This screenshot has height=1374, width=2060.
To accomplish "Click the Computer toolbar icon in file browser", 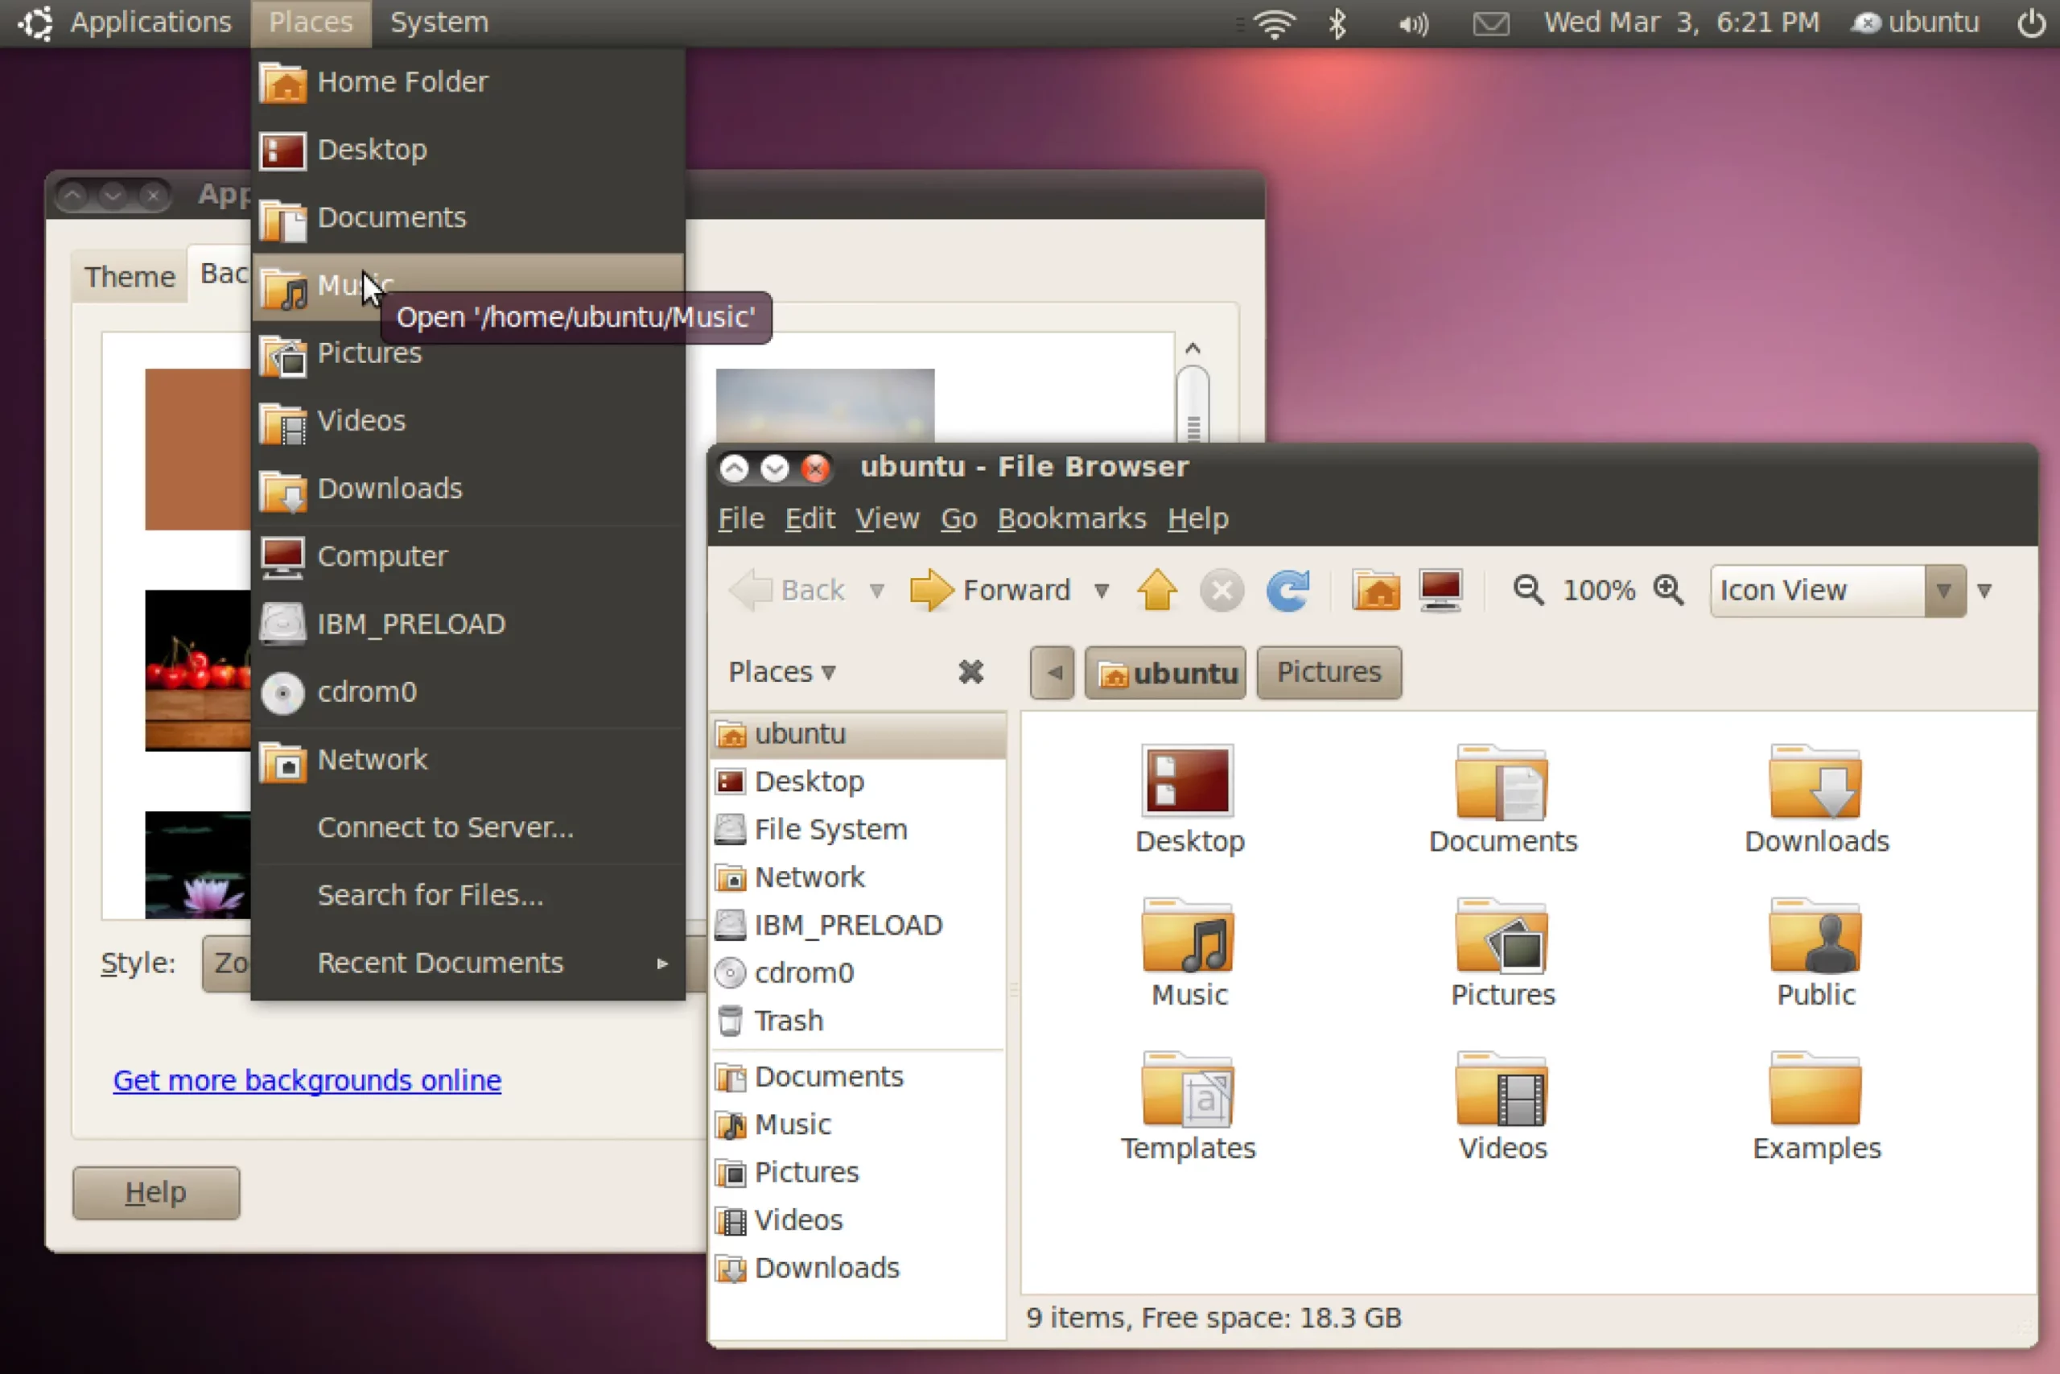I will click(1440, 590).
